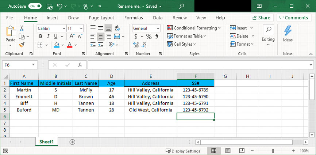Expand the Paste options arrow
This screenshot has width=316, height=155.
11,45
